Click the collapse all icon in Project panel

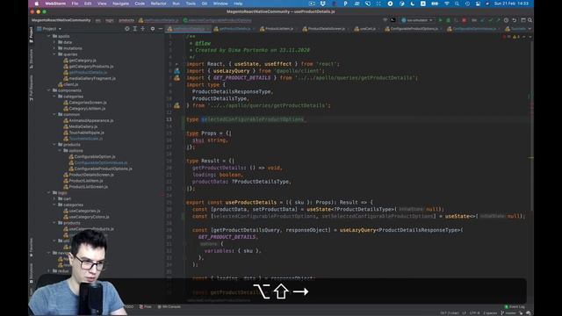(143, 29)
